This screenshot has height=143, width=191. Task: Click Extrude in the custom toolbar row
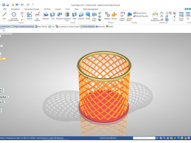pos(100,27)
